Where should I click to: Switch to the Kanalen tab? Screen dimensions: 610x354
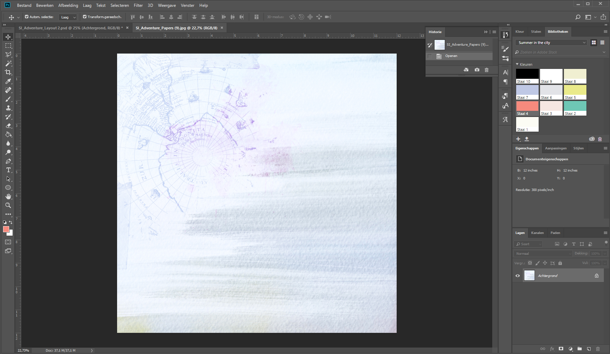[x=537, y=233]
